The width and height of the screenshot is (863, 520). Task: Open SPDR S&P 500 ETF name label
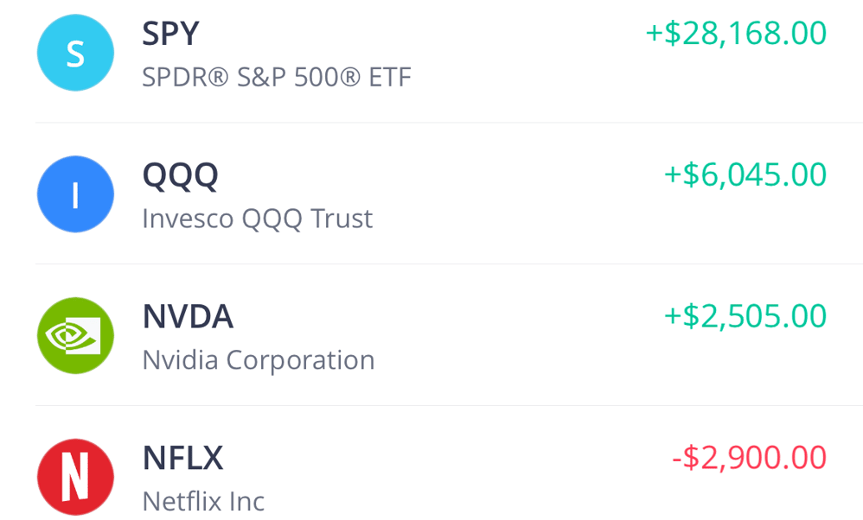(x=276, y=78)
